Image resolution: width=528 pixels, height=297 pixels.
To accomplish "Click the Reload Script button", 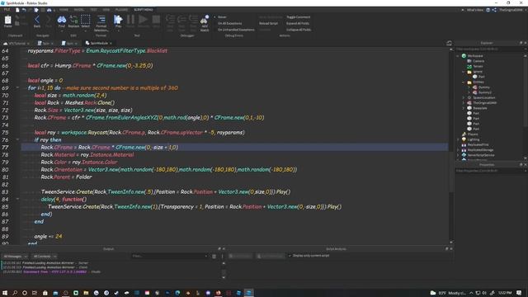I will point(268,23).
